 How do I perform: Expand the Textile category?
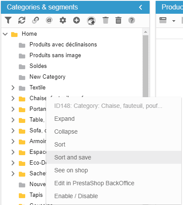pyautogui.click(x=13, y=88)
